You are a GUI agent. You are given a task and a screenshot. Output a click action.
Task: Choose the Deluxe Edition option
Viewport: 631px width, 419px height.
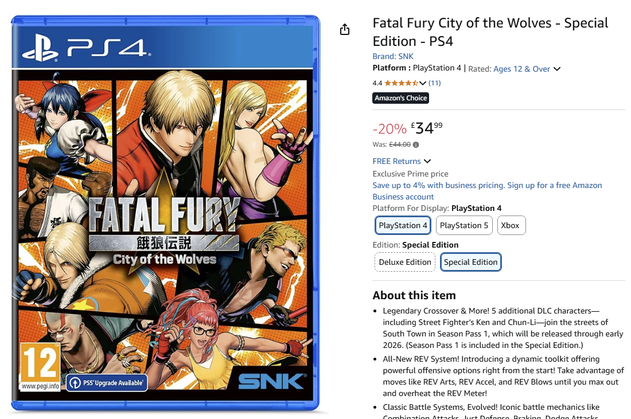tap(405, 262)
